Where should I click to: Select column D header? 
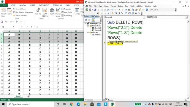(40, 31)
